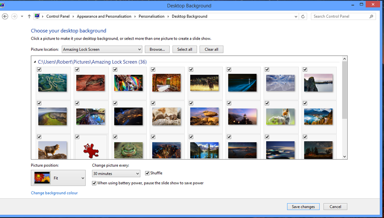The height and width of the screenshot is (218, 384).
Task: Click the window icon in the title bar
Action: [2, 5]
